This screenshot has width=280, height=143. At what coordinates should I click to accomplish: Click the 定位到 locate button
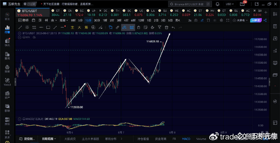pyautogui.click(x=28, y=139)
